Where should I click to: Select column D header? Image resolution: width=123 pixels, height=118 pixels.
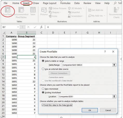[x=53, y=33]
